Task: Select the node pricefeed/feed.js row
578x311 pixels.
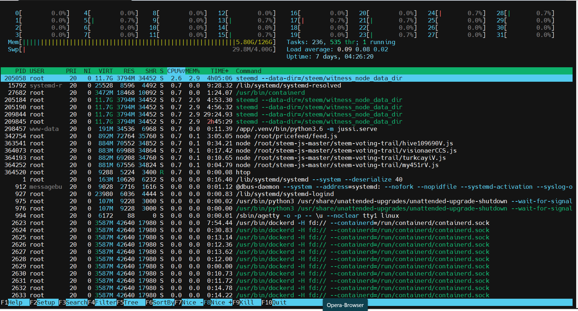Action: click(x=287, y=136)
